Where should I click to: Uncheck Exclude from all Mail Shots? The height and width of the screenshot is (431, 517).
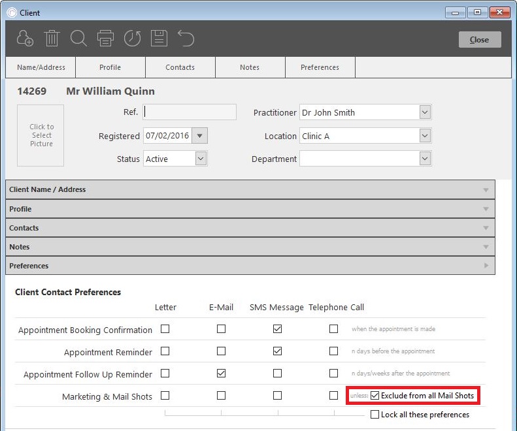(x=375, y=396)
